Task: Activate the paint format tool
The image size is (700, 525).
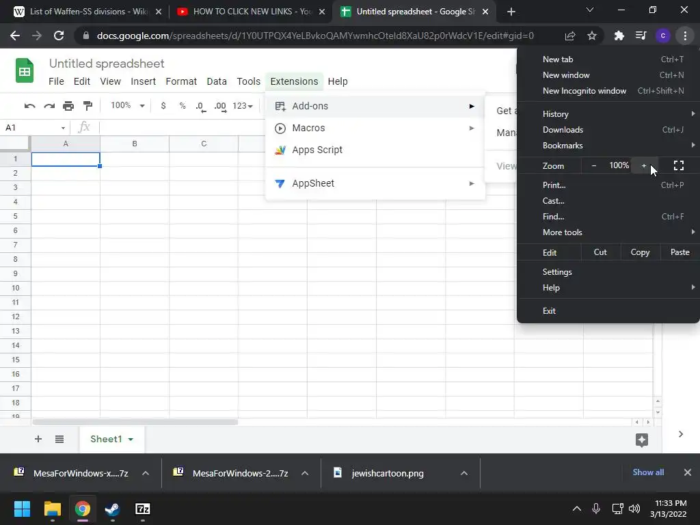Action: [x=88, y=106]
